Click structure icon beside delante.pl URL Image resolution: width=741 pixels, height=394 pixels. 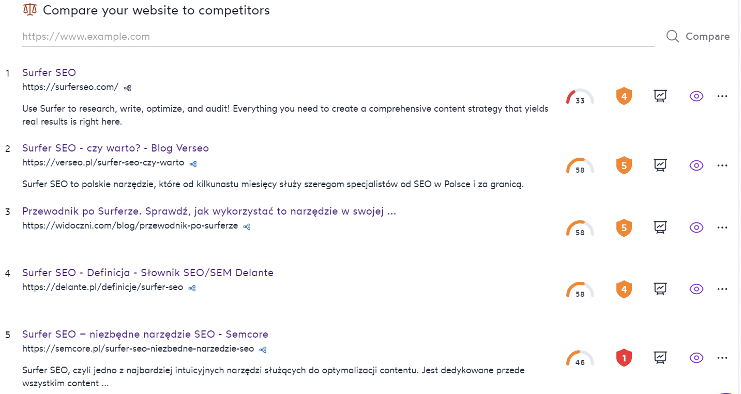pos(192,288)
